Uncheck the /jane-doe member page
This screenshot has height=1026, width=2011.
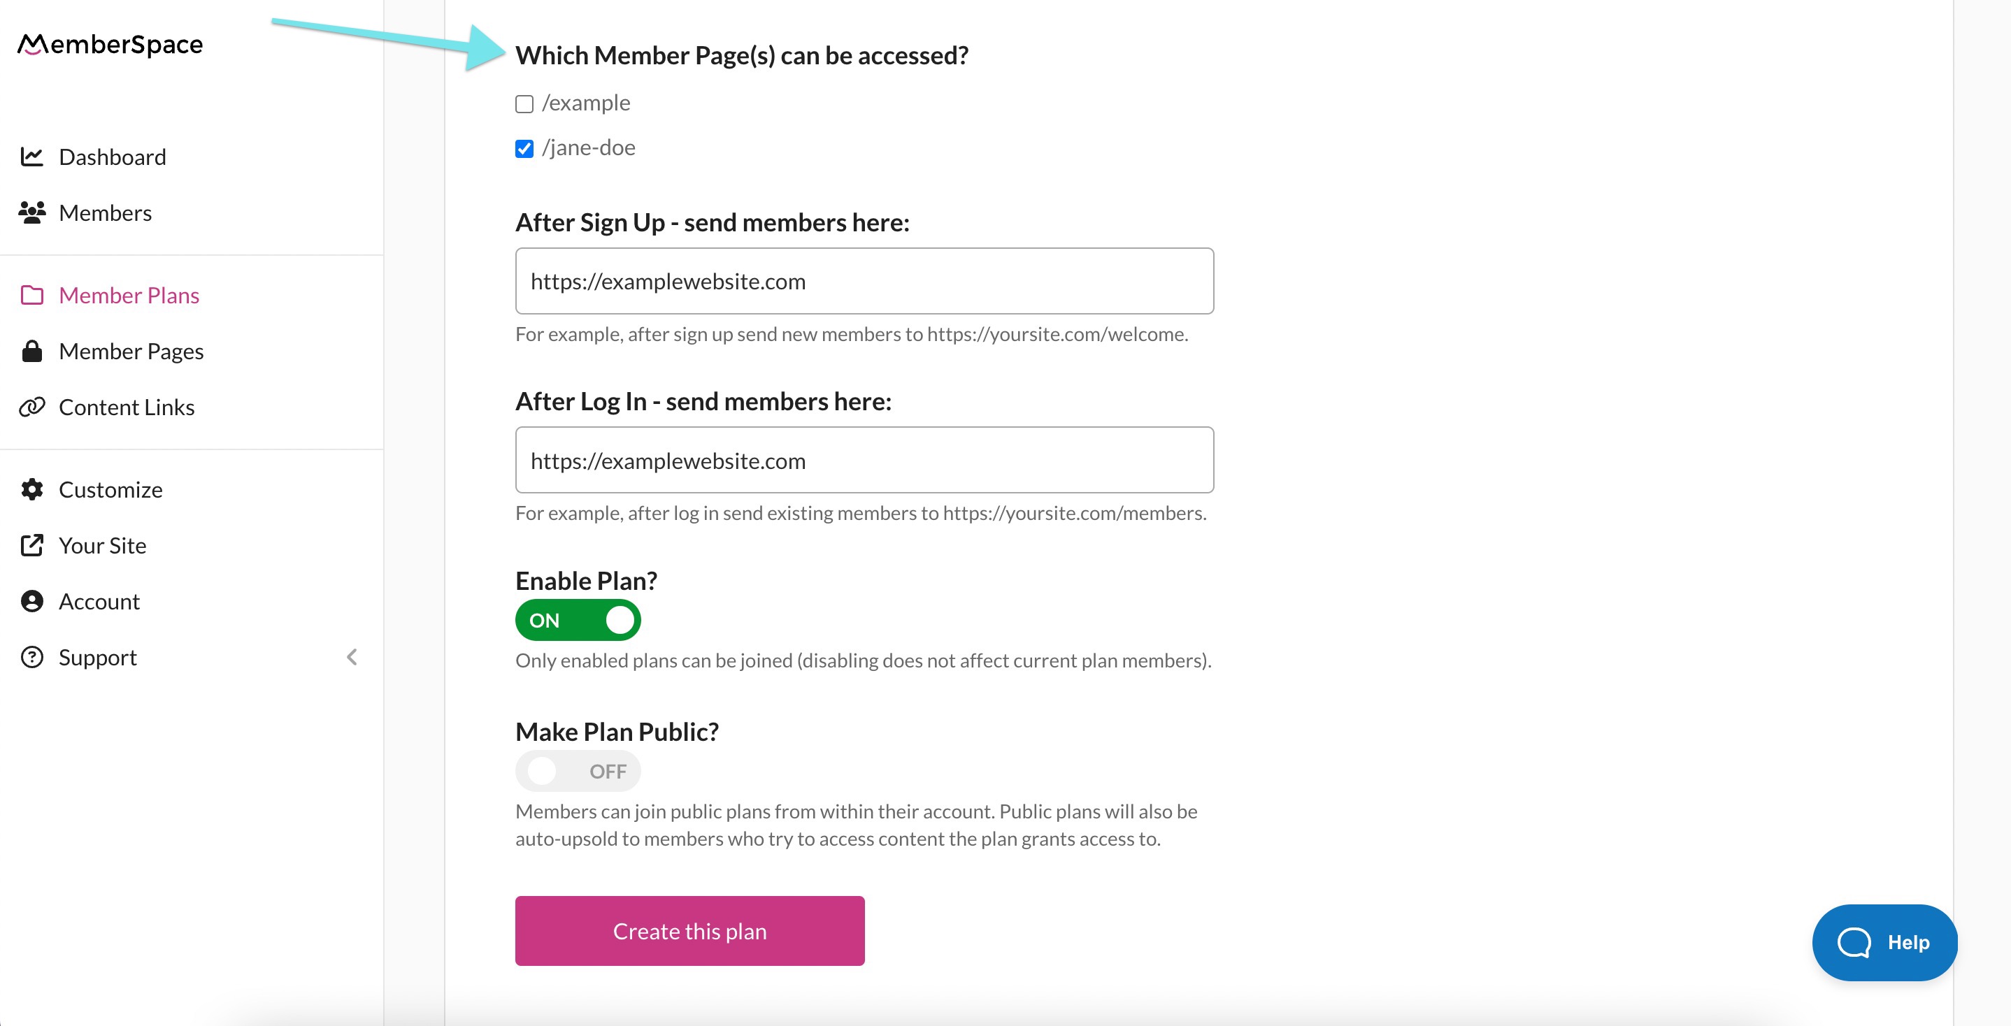pos(524,148)
